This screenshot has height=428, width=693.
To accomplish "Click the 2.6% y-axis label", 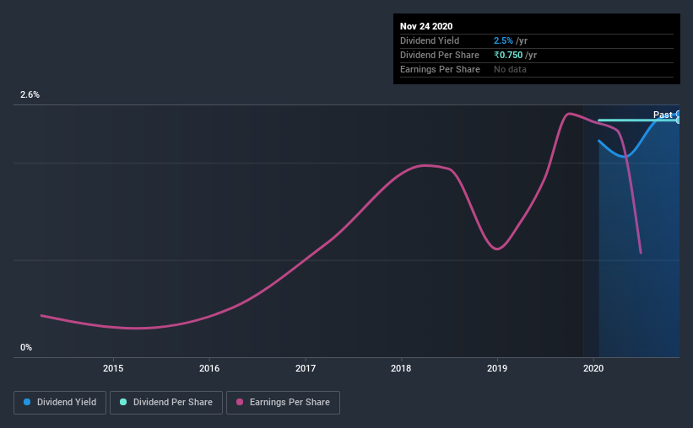I will coord(30,95).
